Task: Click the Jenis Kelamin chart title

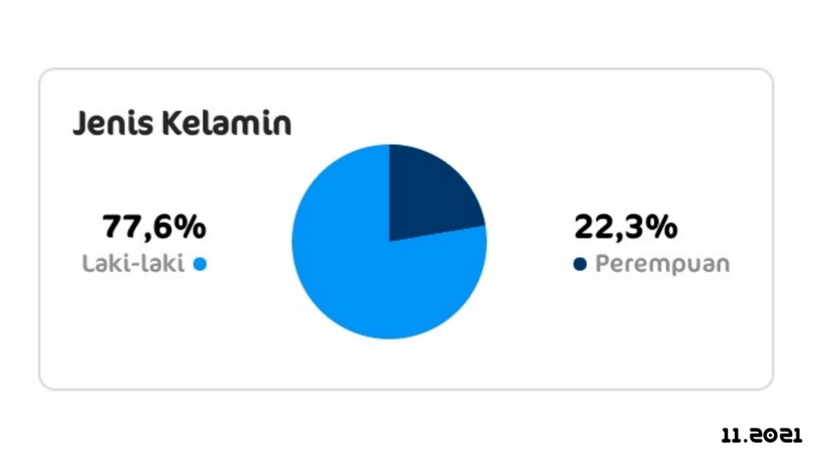Action: click(182, 124)
